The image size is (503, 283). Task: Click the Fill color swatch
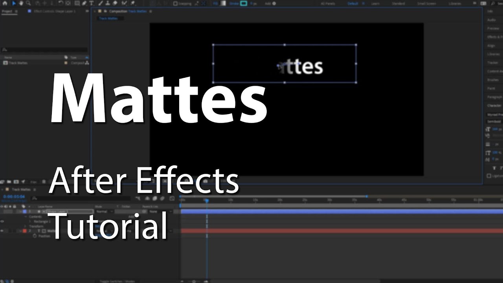coord(223,4)
